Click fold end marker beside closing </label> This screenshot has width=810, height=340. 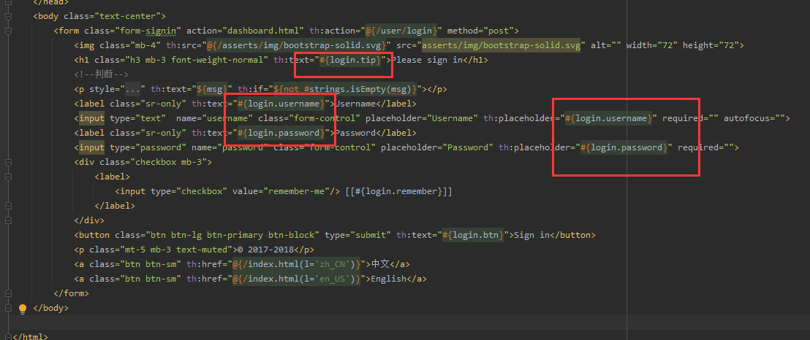point(8,206)
